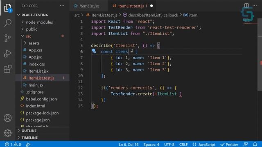
Task: Open babel.config.json file
Action: 41,99
